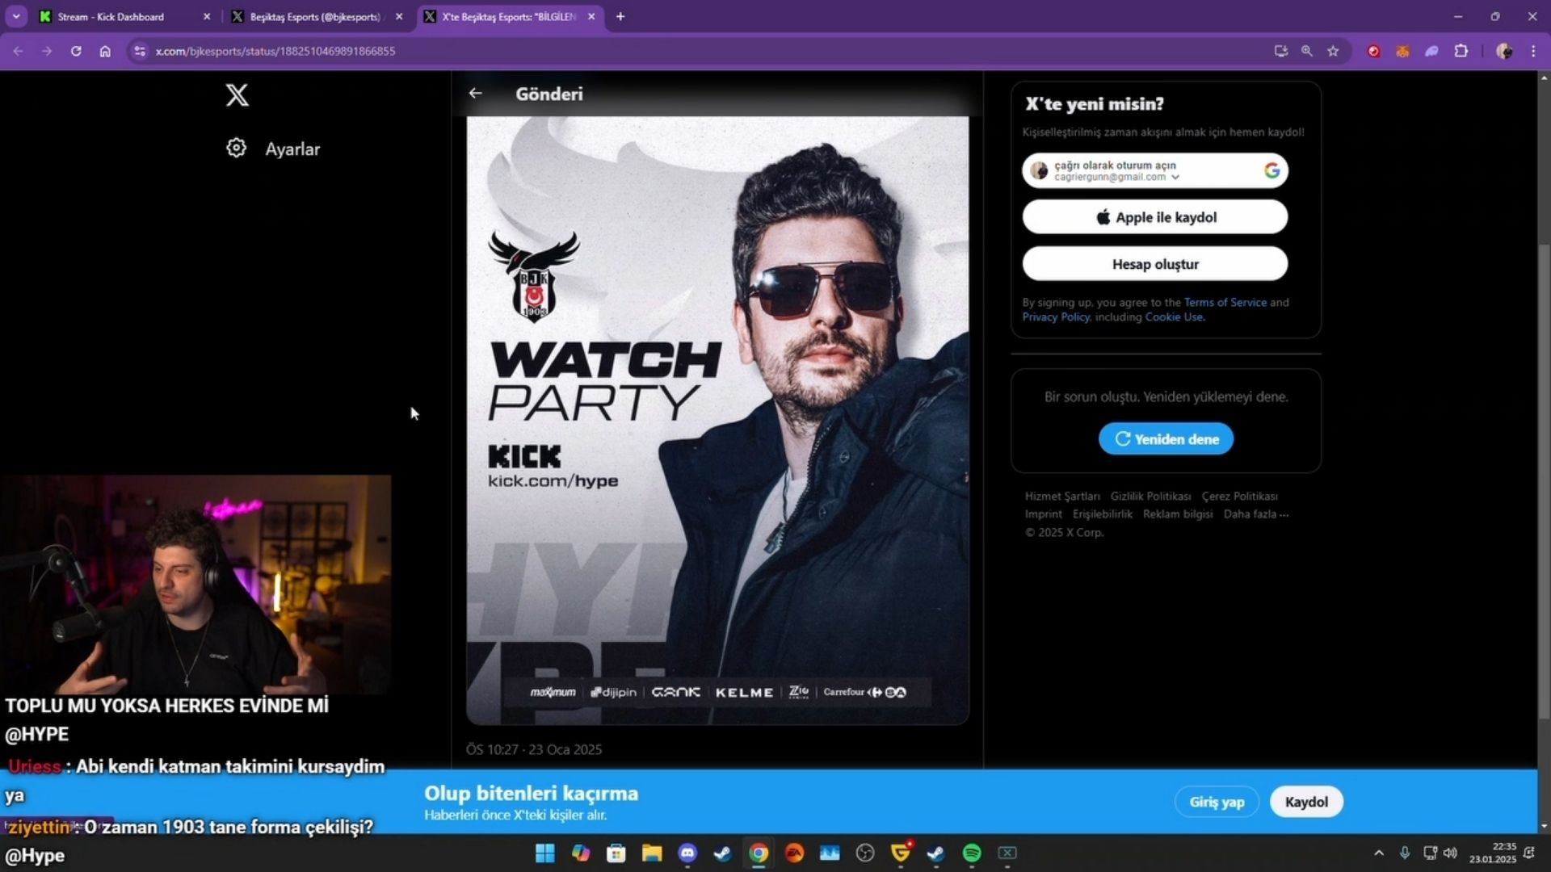This screenshot has height=872, width=1551.
Task: Close Beşiktaş Esports (@bjkesports) tab
Action: [399, 16]
